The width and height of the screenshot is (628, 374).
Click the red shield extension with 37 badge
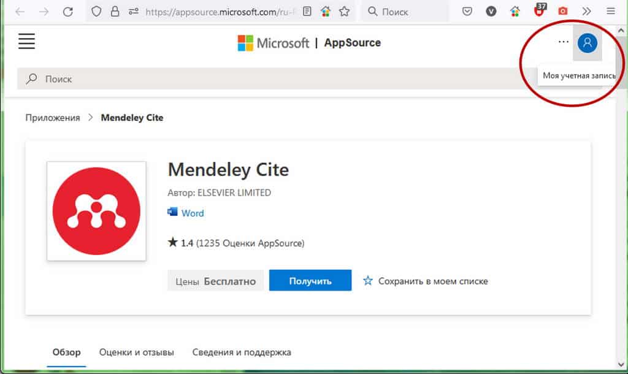pyautogui.click(x=540, y=10)
